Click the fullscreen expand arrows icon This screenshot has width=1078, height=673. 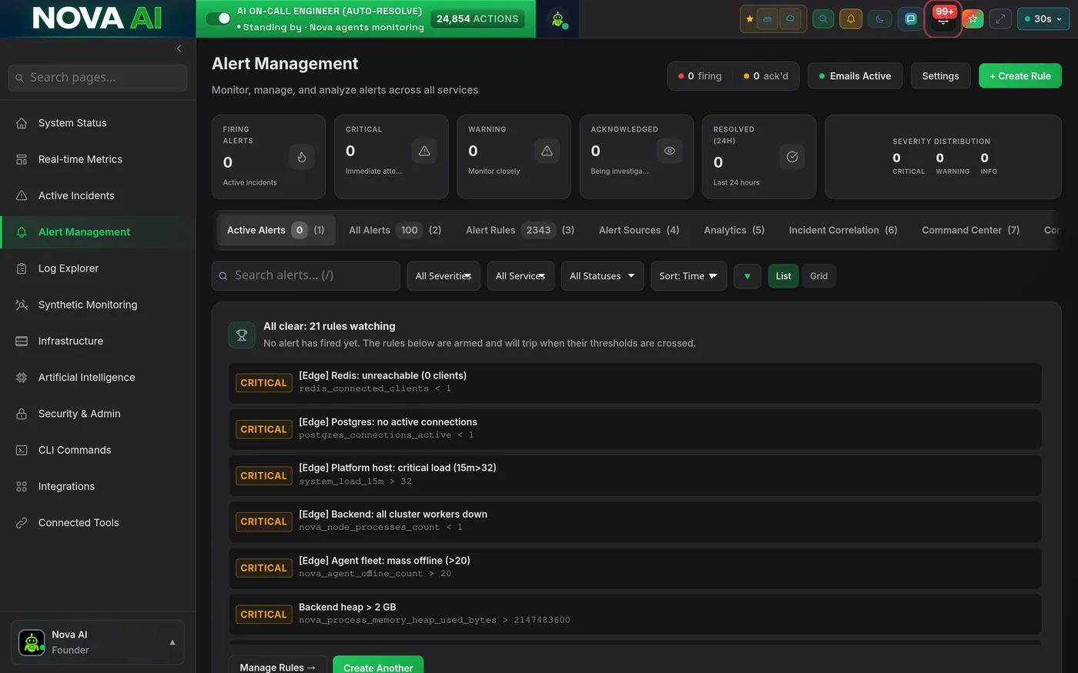[1000, 19]
